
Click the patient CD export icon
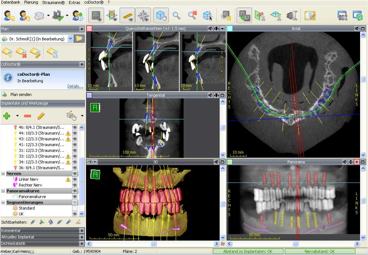[77, 16]
